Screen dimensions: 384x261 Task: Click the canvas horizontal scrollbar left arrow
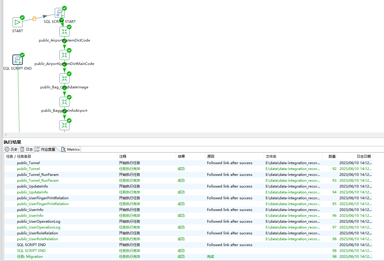tap(6, 135)
